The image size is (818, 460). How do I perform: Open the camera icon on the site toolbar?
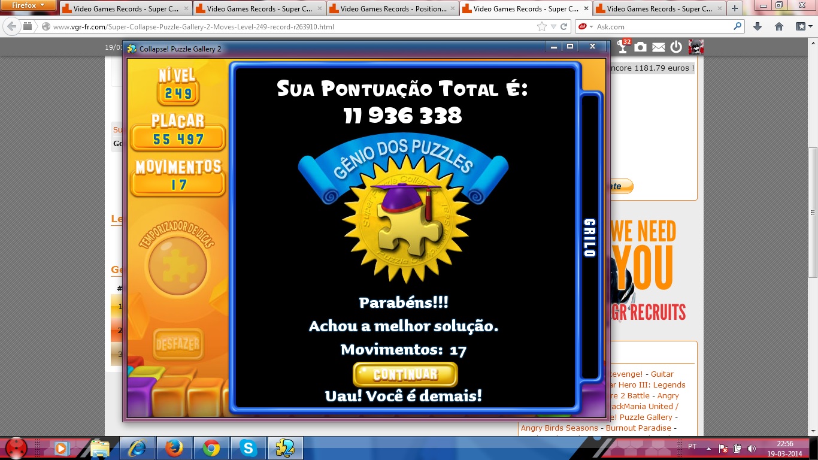pyautogui.click(x=640, y=47)
